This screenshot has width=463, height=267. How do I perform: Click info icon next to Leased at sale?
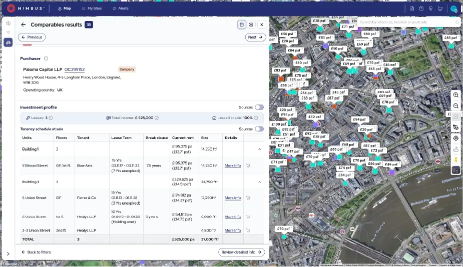(x=256, y=117)
